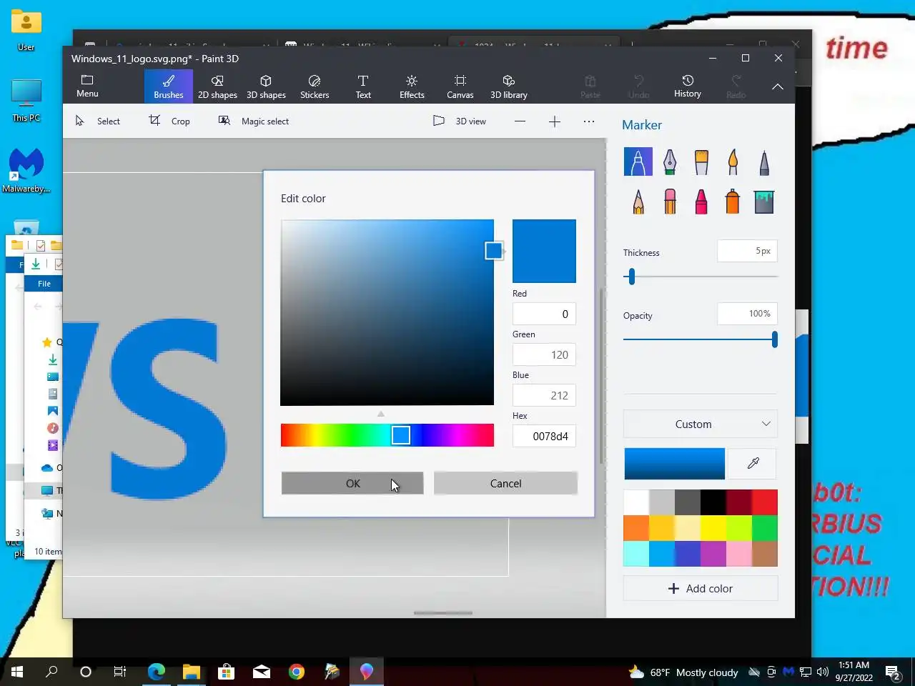Screen dimensions: 915x686
Task: Activate Magic select
Action: pyautogui.click(x=254, y=121)
